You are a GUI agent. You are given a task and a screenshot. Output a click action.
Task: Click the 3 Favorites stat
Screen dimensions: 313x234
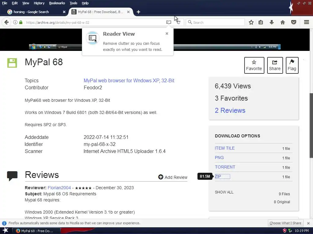point(231,98)
